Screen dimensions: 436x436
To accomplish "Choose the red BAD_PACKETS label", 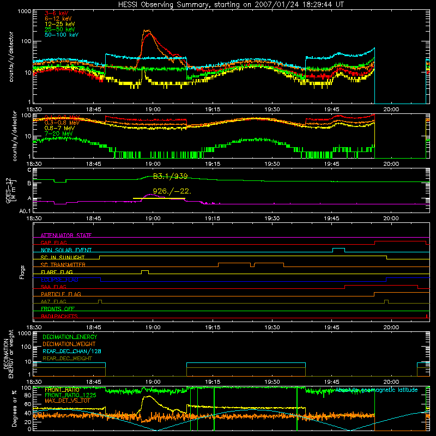I will click(59, 316).
